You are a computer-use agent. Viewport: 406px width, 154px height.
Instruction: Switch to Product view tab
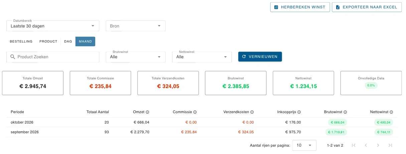click(x=48, y=42)
